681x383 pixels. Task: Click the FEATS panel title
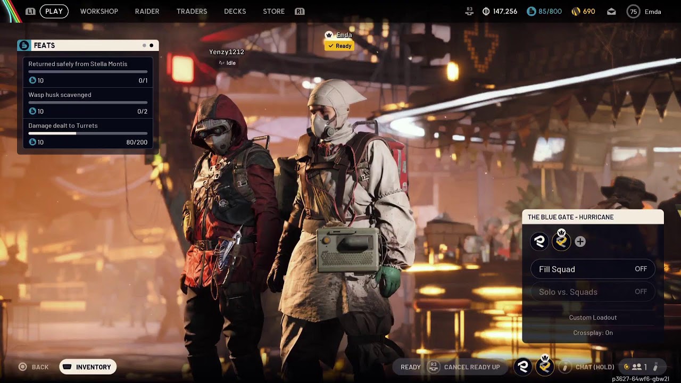pyautogui.click(x=44, y=45)
